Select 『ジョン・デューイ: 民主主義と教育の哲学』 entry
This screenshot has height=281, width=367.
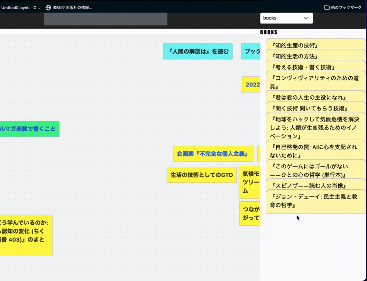(315, 201)
